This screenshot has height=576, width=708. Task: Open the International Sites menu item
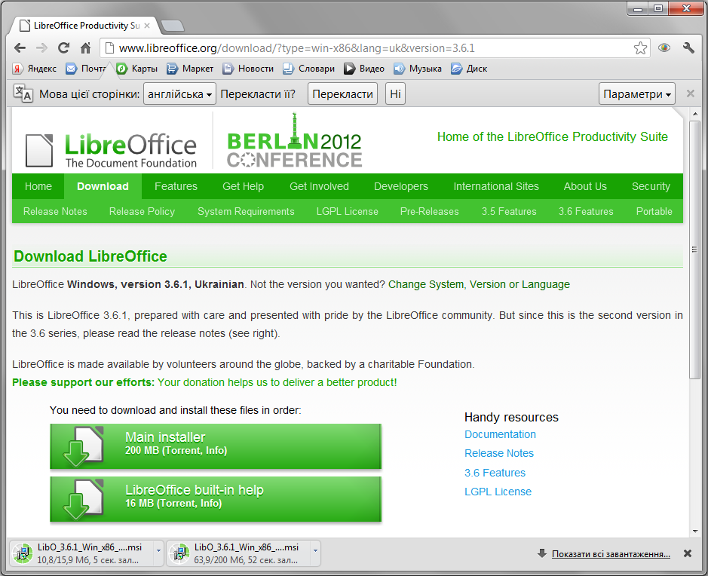pyautogui.click(x=496, y=186)
